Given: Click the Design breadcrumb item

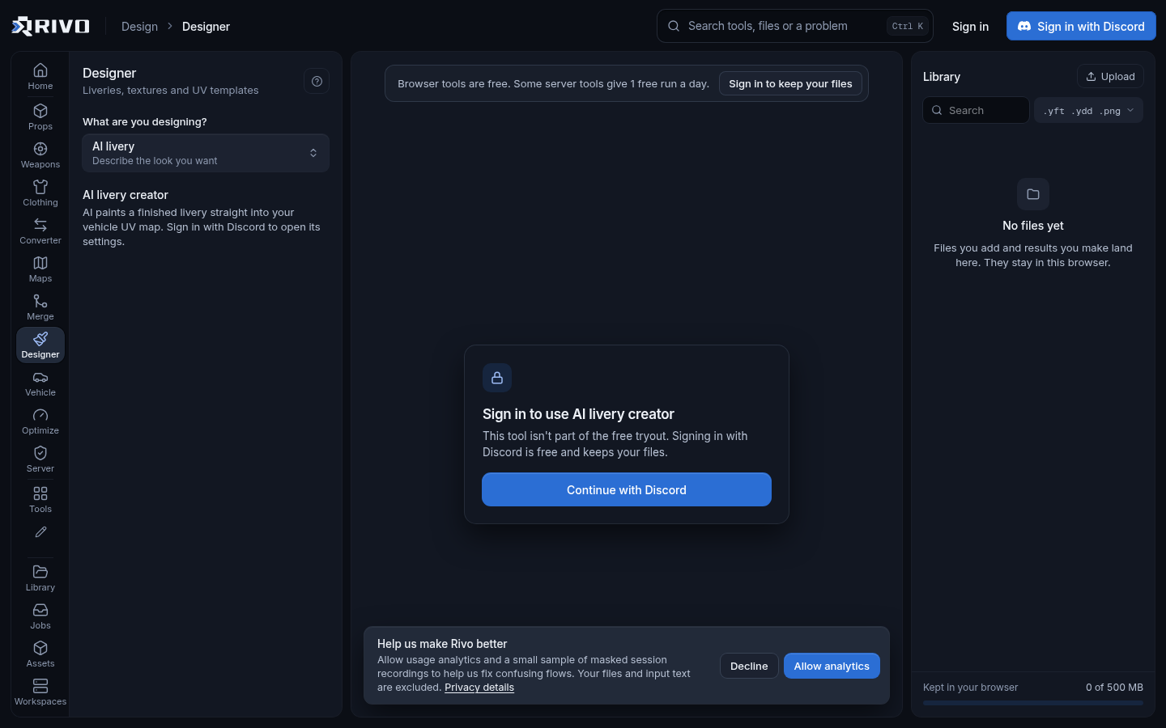Looking at the screenshot, I should pyautogui.click(x=139, y=27).
